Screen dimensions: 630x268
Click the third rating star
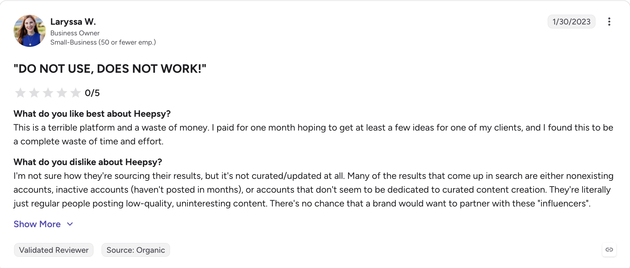48,93
